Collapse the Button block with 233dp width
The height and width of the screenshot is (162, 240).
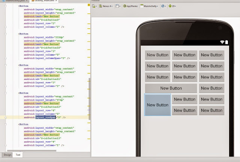coord(6,34)
